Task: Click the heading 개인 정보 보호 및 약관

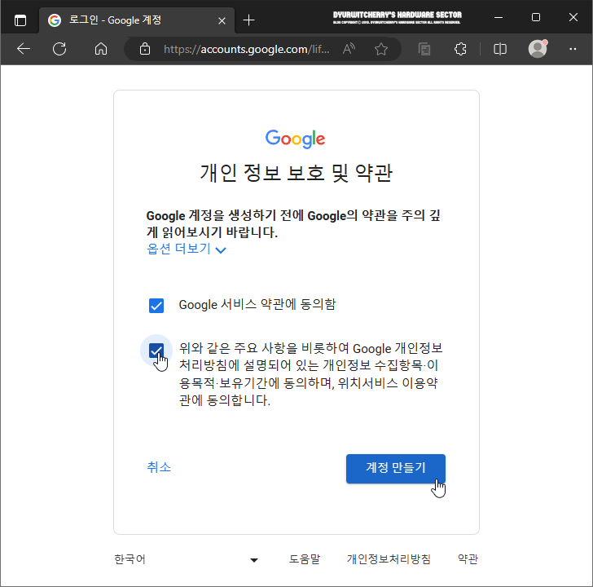Action: tap(296, 174)
